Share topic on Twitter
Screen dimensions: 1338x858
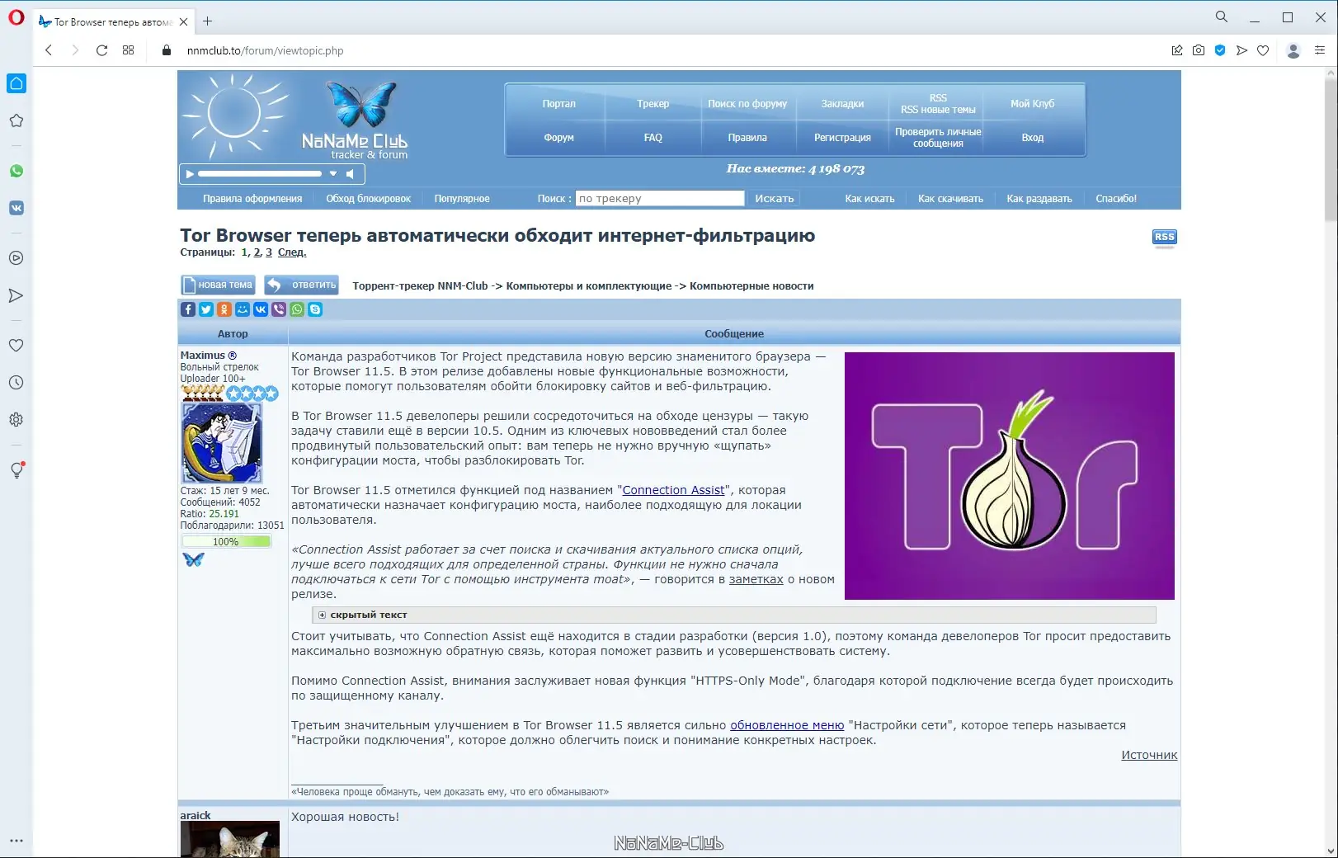click(206, 309)
